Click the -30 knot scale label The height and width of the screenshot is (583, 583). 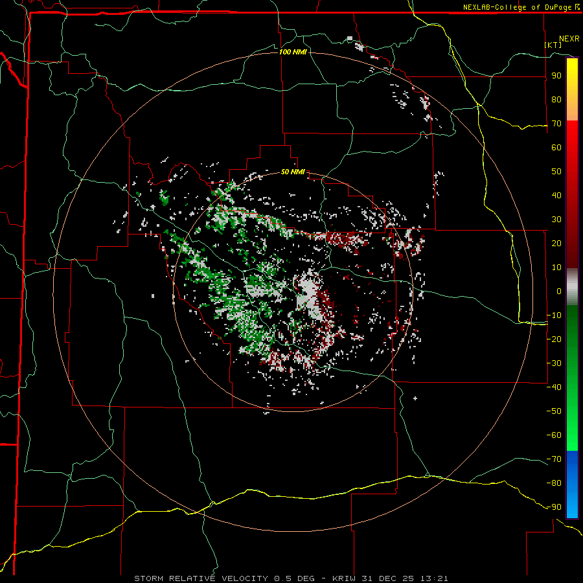point(554,363)
